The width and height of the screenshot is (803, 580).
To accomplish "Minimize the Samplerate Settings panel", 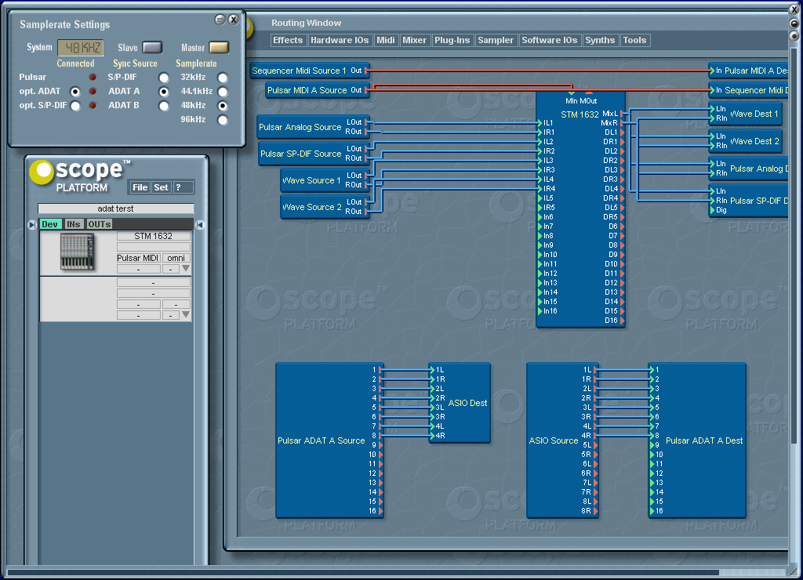I will click(220, 20).
